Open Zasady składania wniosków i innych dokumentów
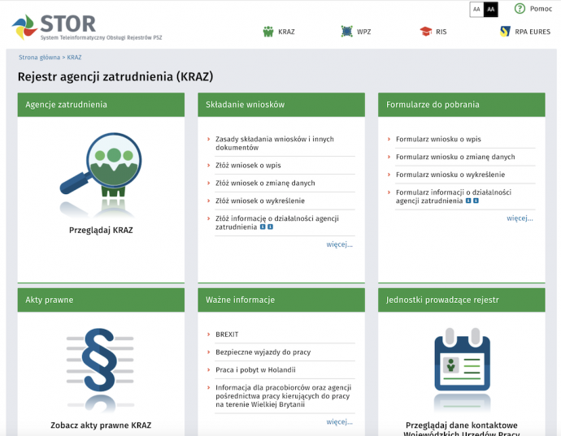 (x=275, y=144)
